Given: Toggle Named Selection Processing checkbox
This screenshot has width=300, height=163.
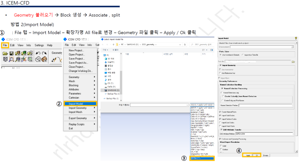Looking at the screenshot, I should pyautogui.click(x=222, y=88).
